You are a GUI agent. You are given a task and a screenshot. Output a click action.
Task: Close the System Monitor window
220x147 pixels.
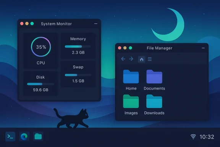[22, 23]
